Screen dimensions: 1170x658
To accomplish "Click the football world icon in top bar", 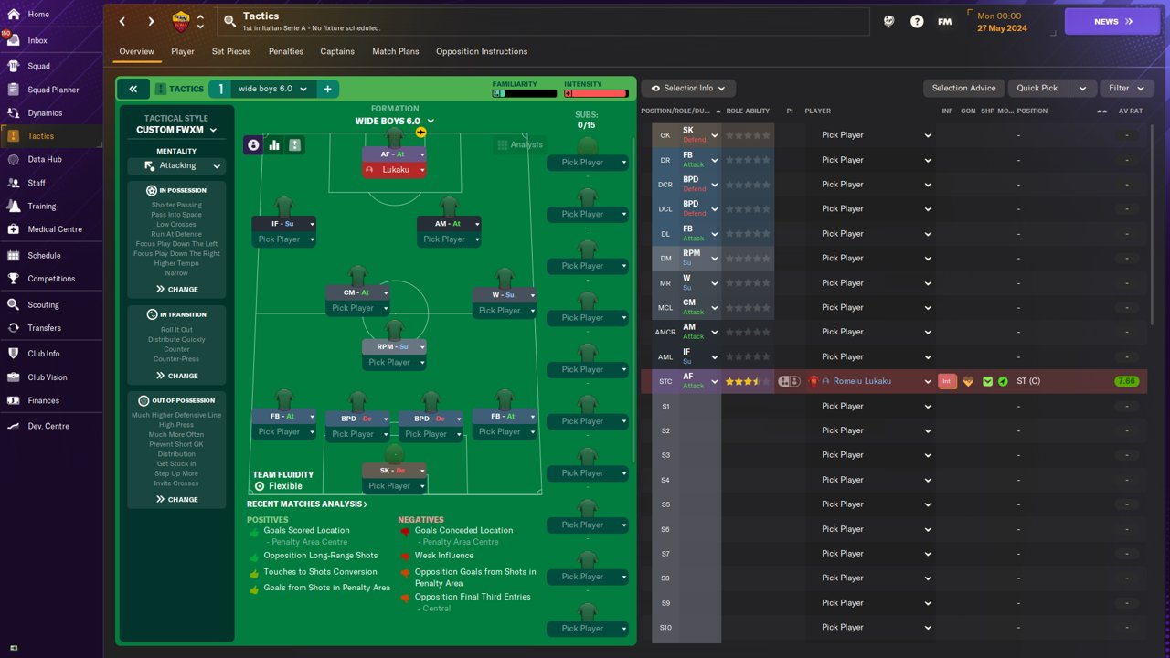I will [x=888, y=21].
